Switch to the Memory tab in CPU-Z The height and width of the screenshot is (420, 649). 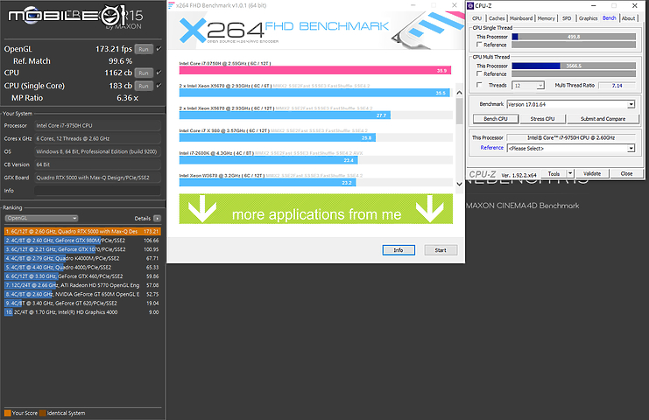coord(547,18)
